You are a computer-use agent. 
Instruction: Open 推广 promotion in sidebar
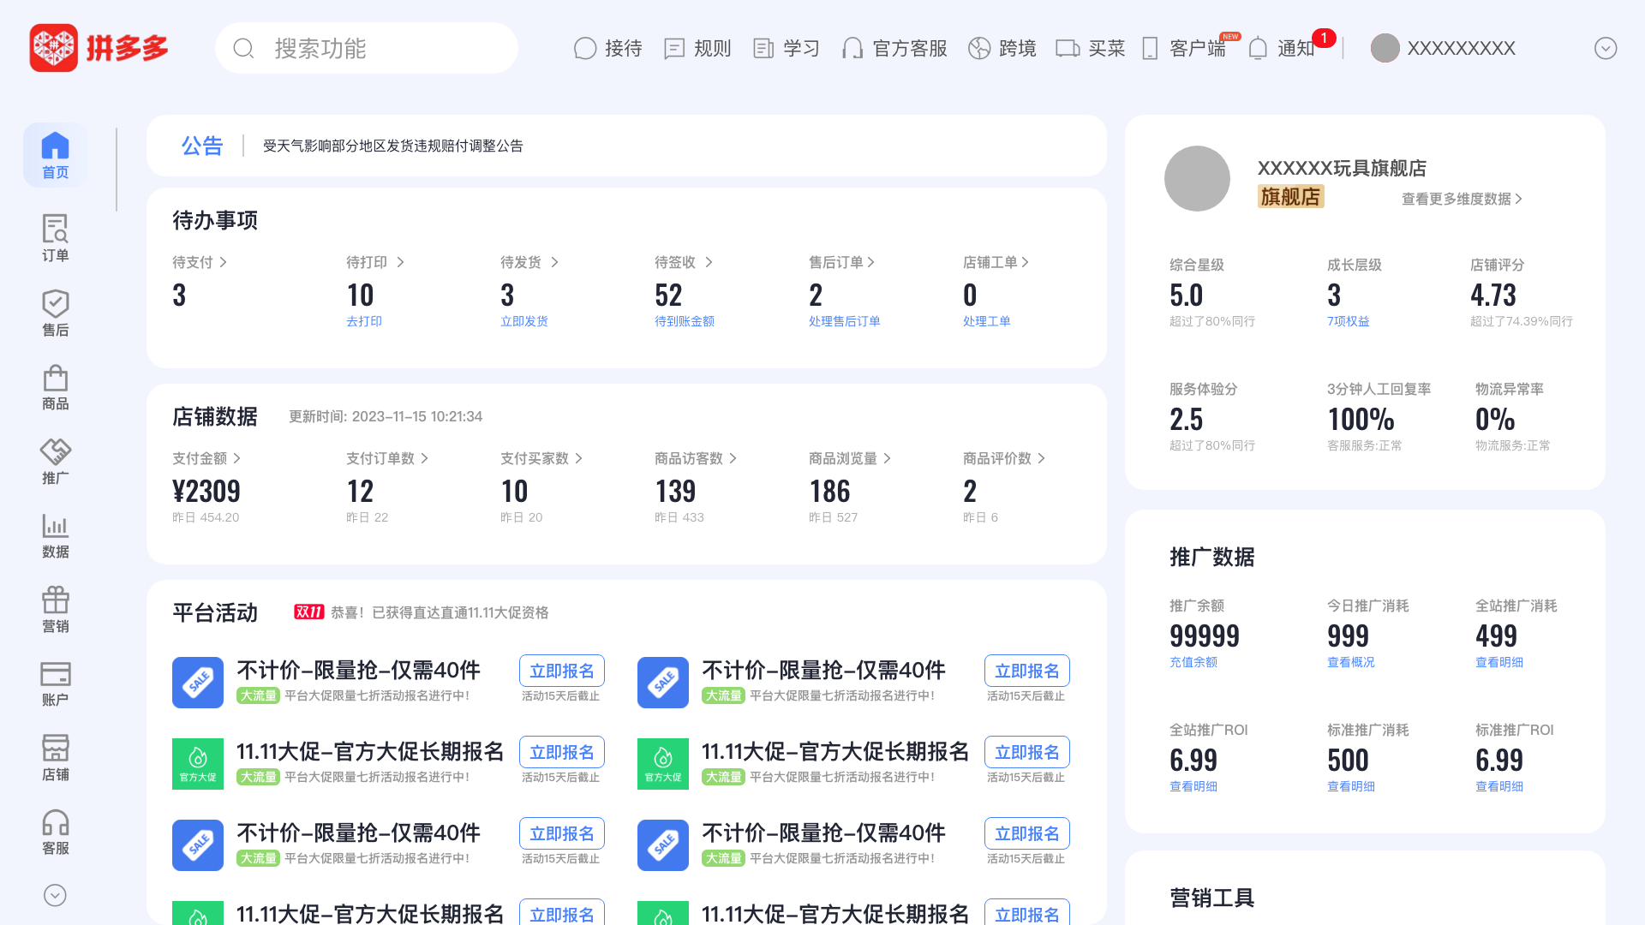click(55, 461)
